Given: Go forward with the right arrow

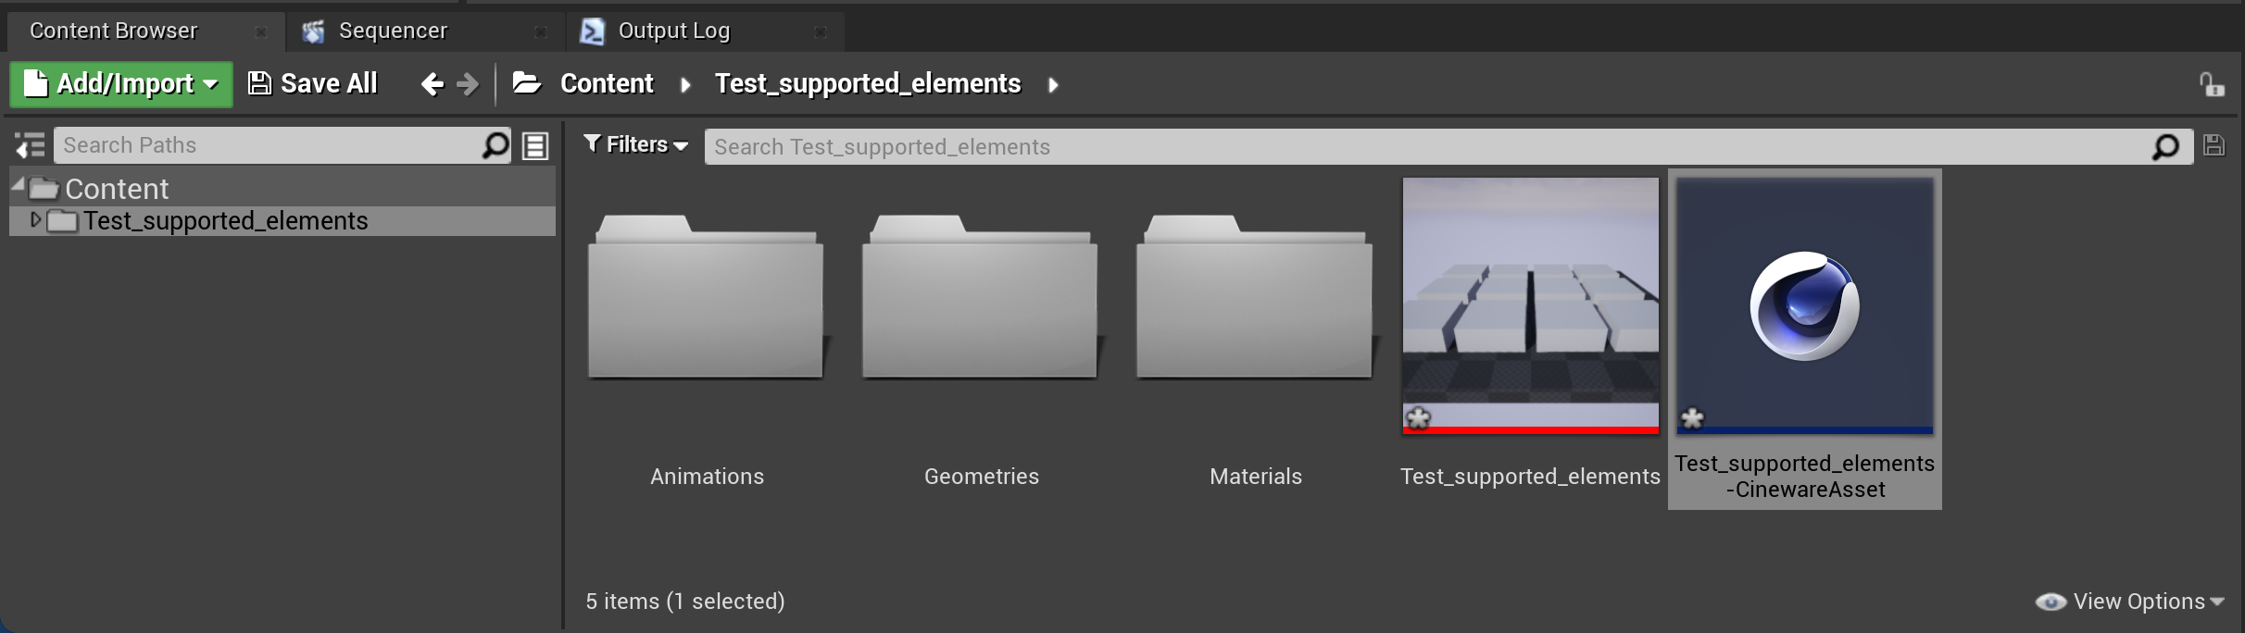Looking at the screenshot, I should coord(468,84).
